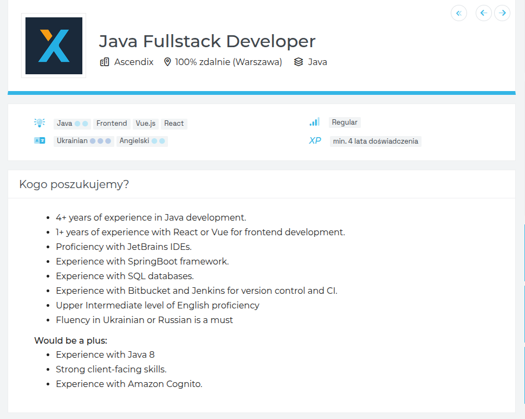Click the 100% zdalnie (Warszawa) location
Image resolution: width=525 pixels, height=419 pixels.
click(x=228, y=62)
